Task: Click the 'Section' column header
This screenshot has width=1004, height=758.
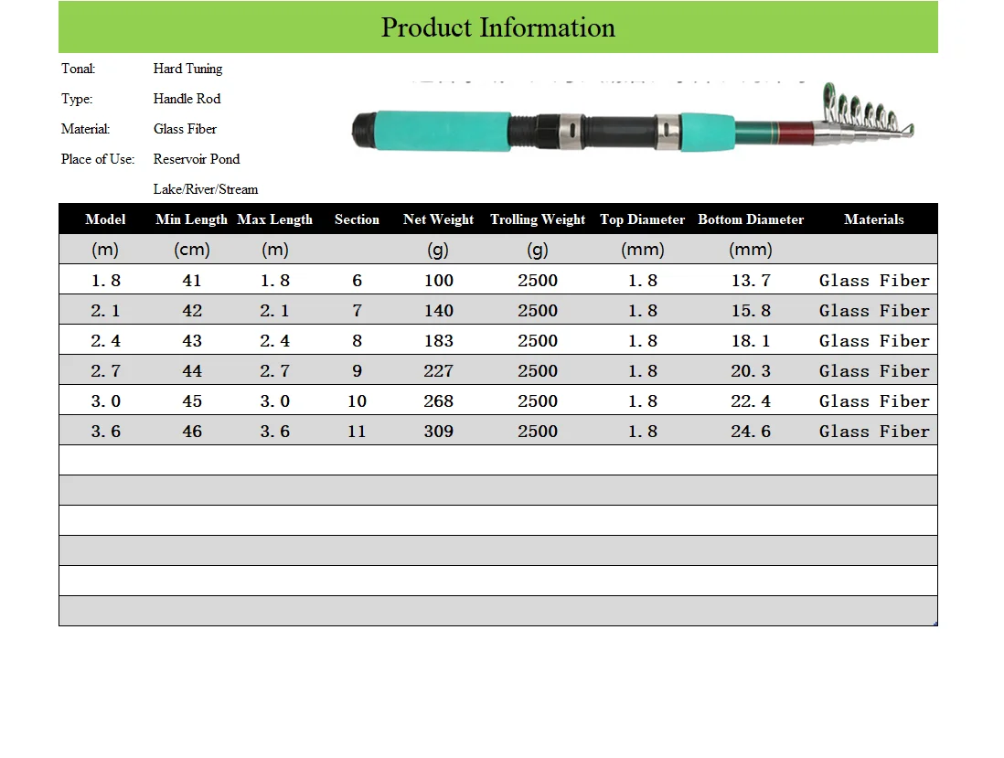Action: 357,219
